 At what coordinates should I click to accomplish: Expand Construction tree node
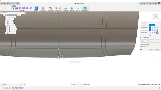[4, 33]
